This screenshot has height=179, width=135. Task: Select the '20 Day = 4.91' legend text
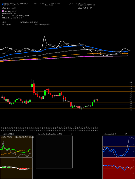[x=10, y=5]
